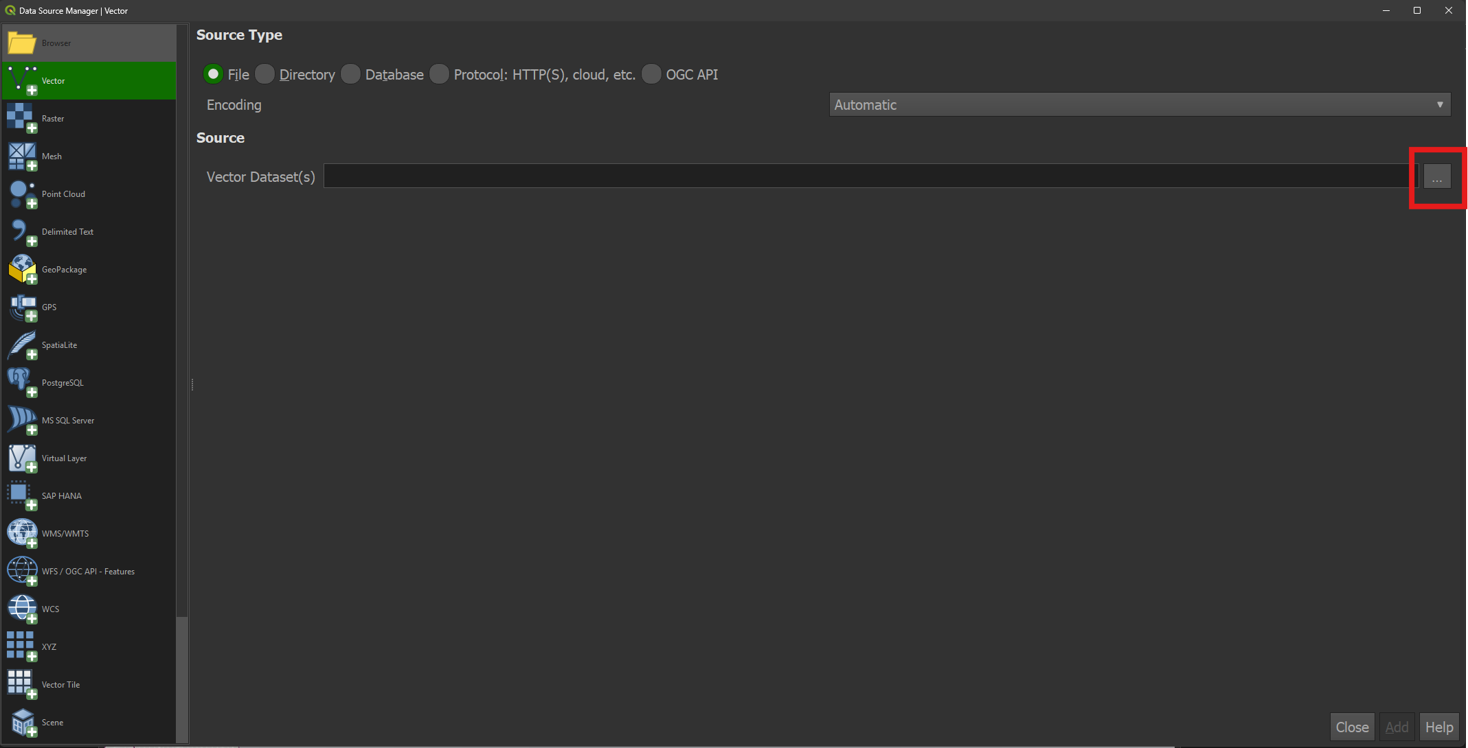This screenshot has width=1468, height=748.
Task: Select the Vector layer source icon
Action: point(21,81)
